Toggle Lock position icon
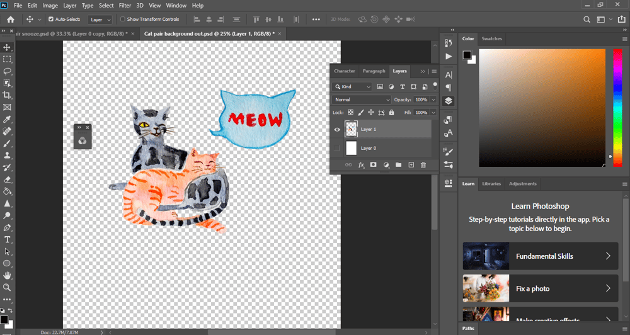This screenshot has width=630, height=335. [371, 113]
